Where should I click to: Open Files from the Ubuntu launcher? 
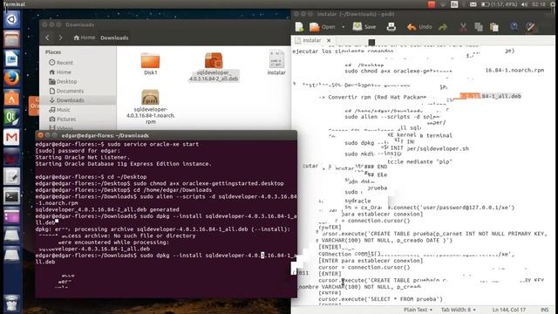tap(11, 38)
